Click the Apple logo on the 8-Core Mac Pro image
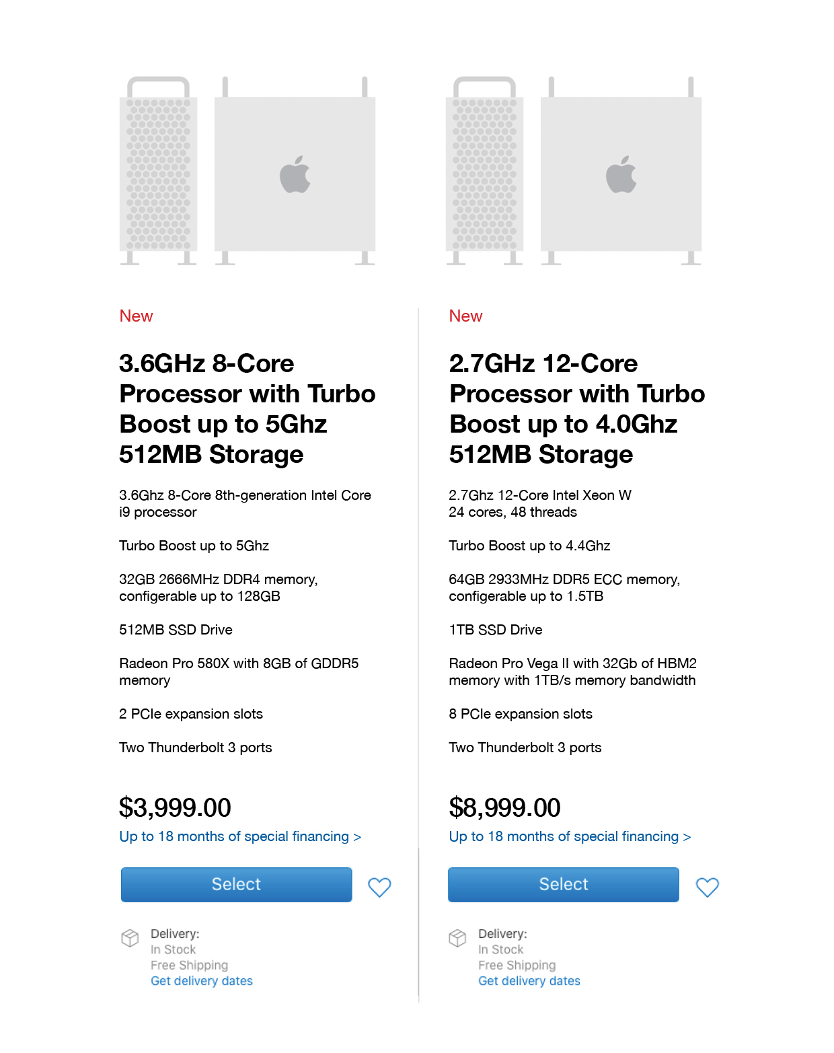Viewport: 834px width, 1053px height. (295, 175)
